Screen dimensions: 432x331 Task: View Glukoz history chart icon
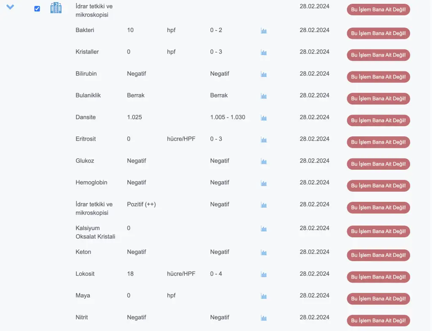pos(264,161)
